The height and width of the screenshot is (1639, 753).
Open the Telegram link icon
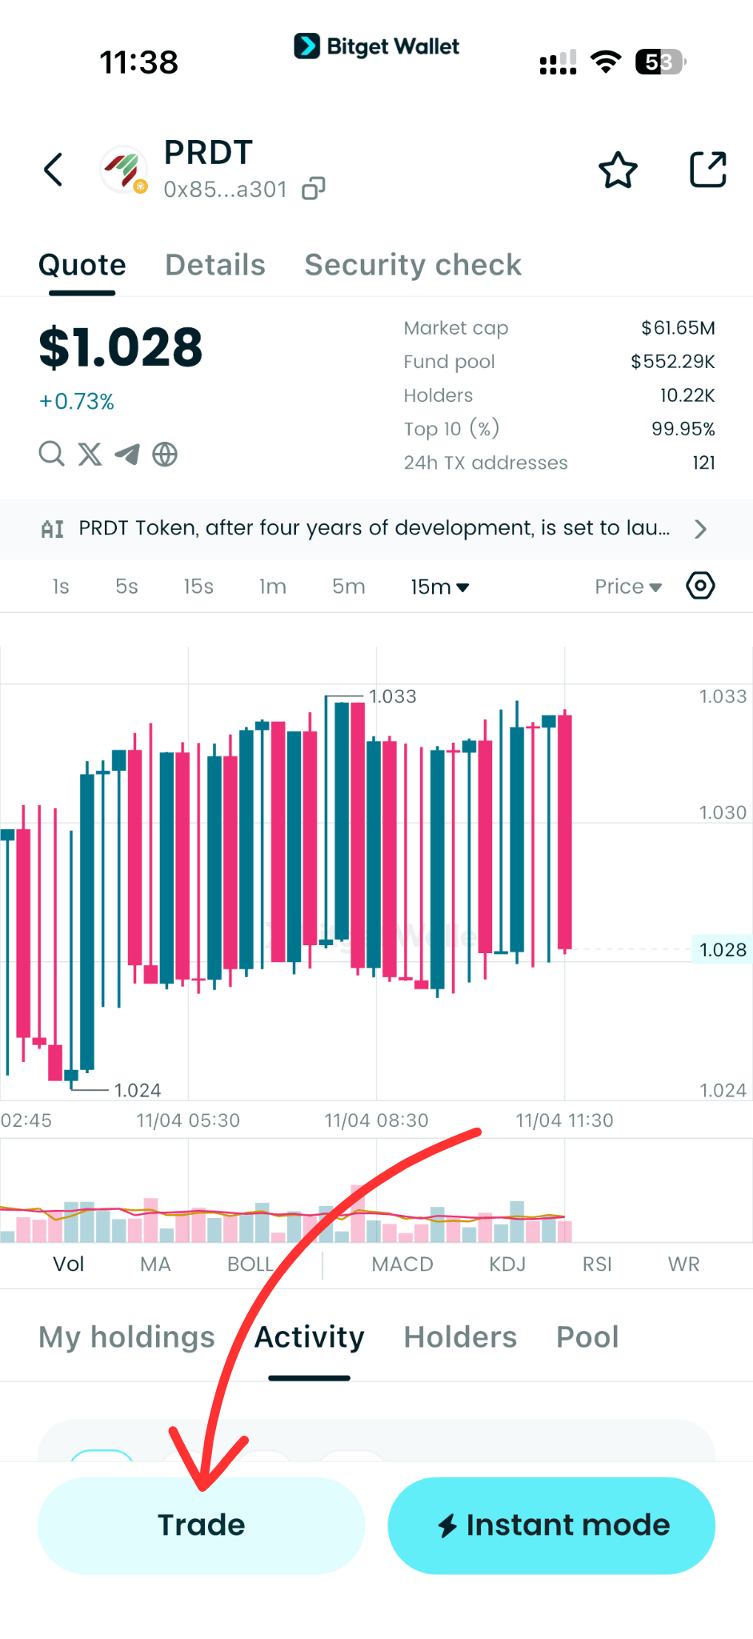[x=127, y=454]
